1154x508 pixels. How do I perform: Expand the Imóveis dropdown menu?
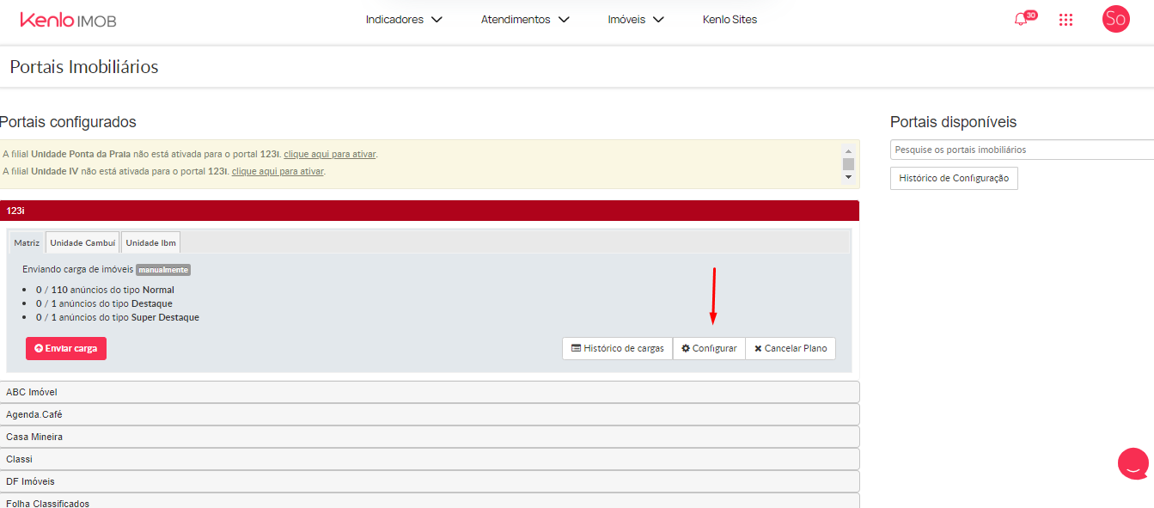click(636, 20)
